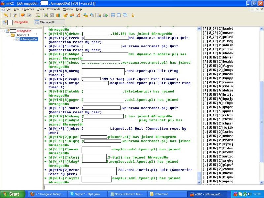Switch to Firefox 'Uwaga na fałszy...' taskbar button
This screenshot has height=198, width=264.
[48, 194]
